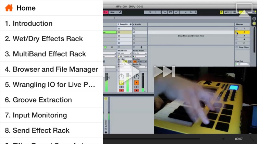Select Arrangement view icon with horizontal lines
257x144 pixels.
(254, 19)
